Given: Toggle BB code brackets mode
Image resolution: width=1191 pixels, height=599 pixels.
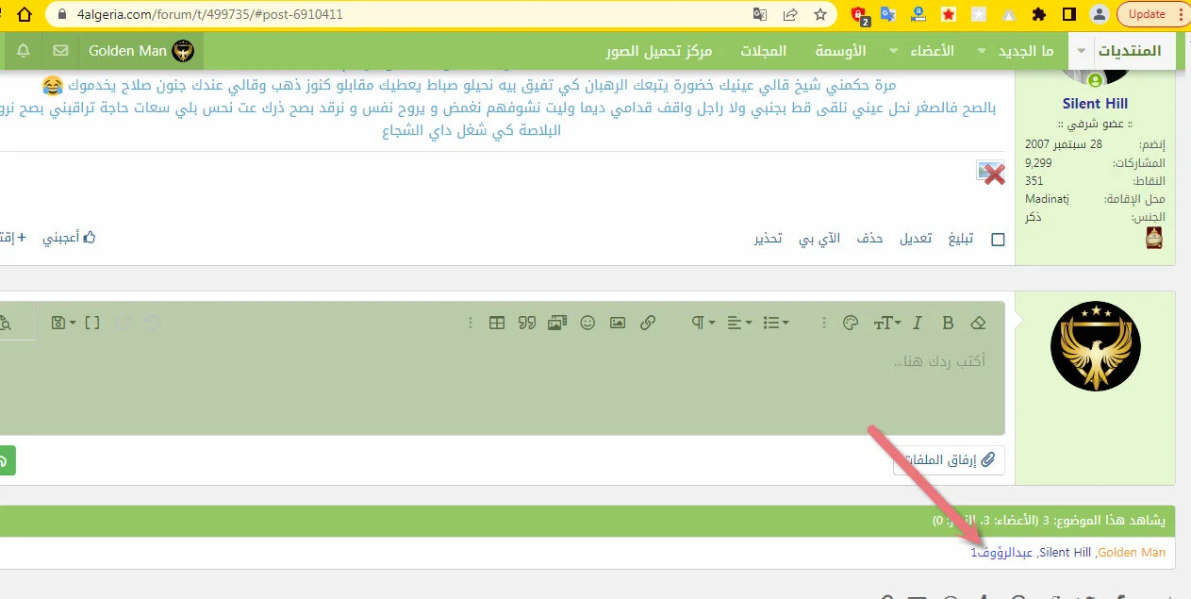Looking at the screenshot, I should 91,323.
